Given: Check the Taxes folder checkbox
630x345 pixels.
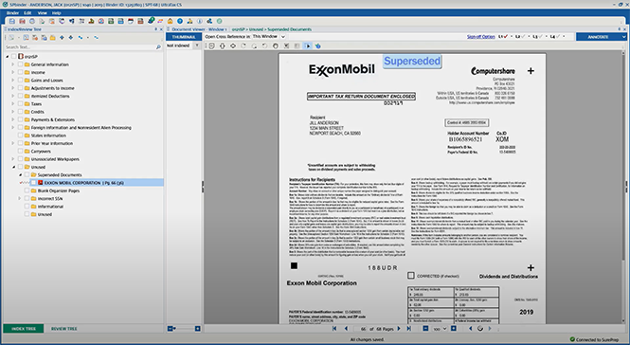Looking at the screenshot, I should pyautogui.click(x=20, y=103).
